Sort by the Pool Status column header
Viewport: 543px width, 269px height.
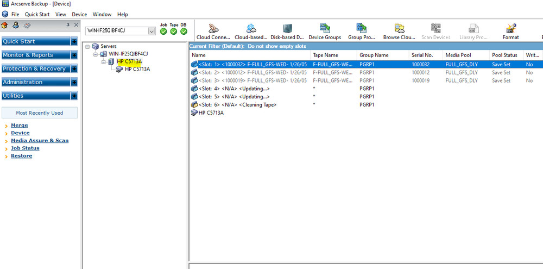coord(506,55)
